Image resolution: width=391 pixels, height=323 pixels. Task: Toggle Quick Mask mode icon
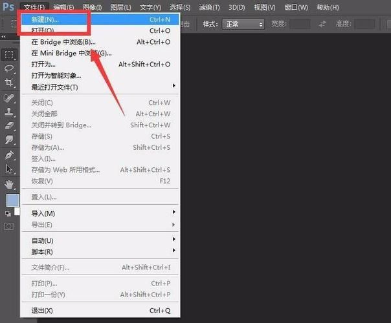tap(9, 226)
